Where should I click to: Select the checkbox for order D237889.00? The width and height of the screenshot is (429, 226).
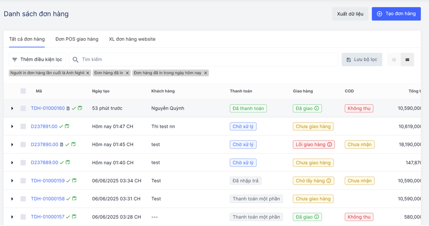[23, 163]
